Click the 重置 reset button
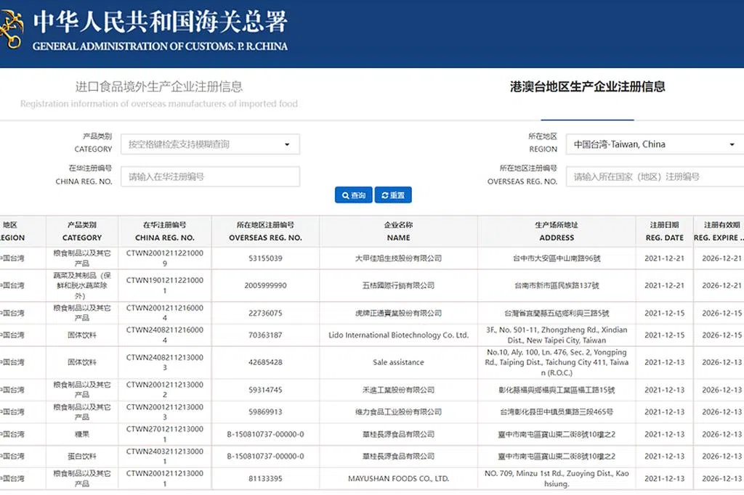 (392, 195)
